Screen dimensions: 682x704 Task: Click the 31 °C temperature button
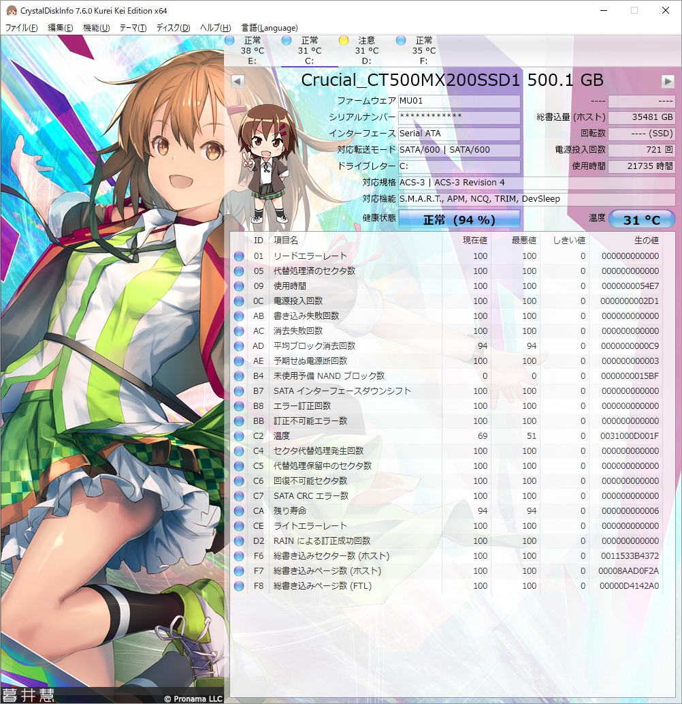641,219
